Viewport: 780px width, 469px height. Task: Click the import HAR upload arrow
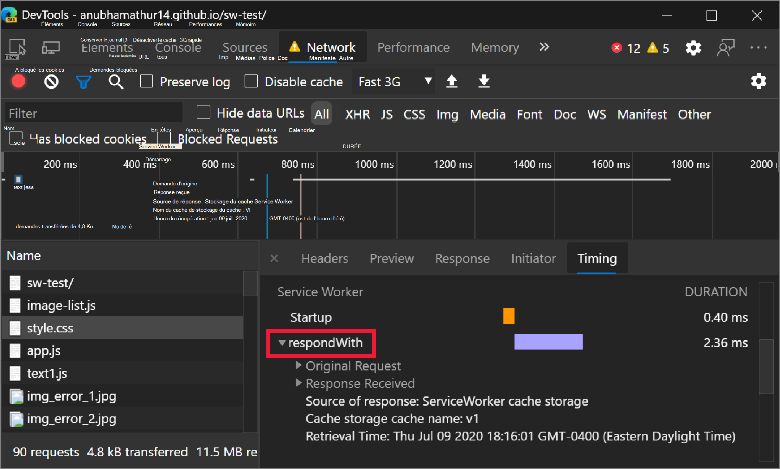[452, 81]
